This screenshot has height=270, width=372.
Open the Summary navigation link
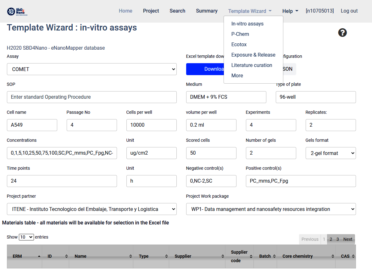[x=207, y=11]
